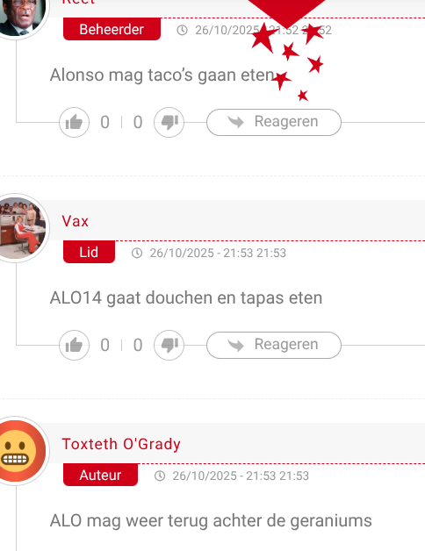Reply to Vax's tapas comment via Reageren
The image size is (425, 551).
click(274, 345)
